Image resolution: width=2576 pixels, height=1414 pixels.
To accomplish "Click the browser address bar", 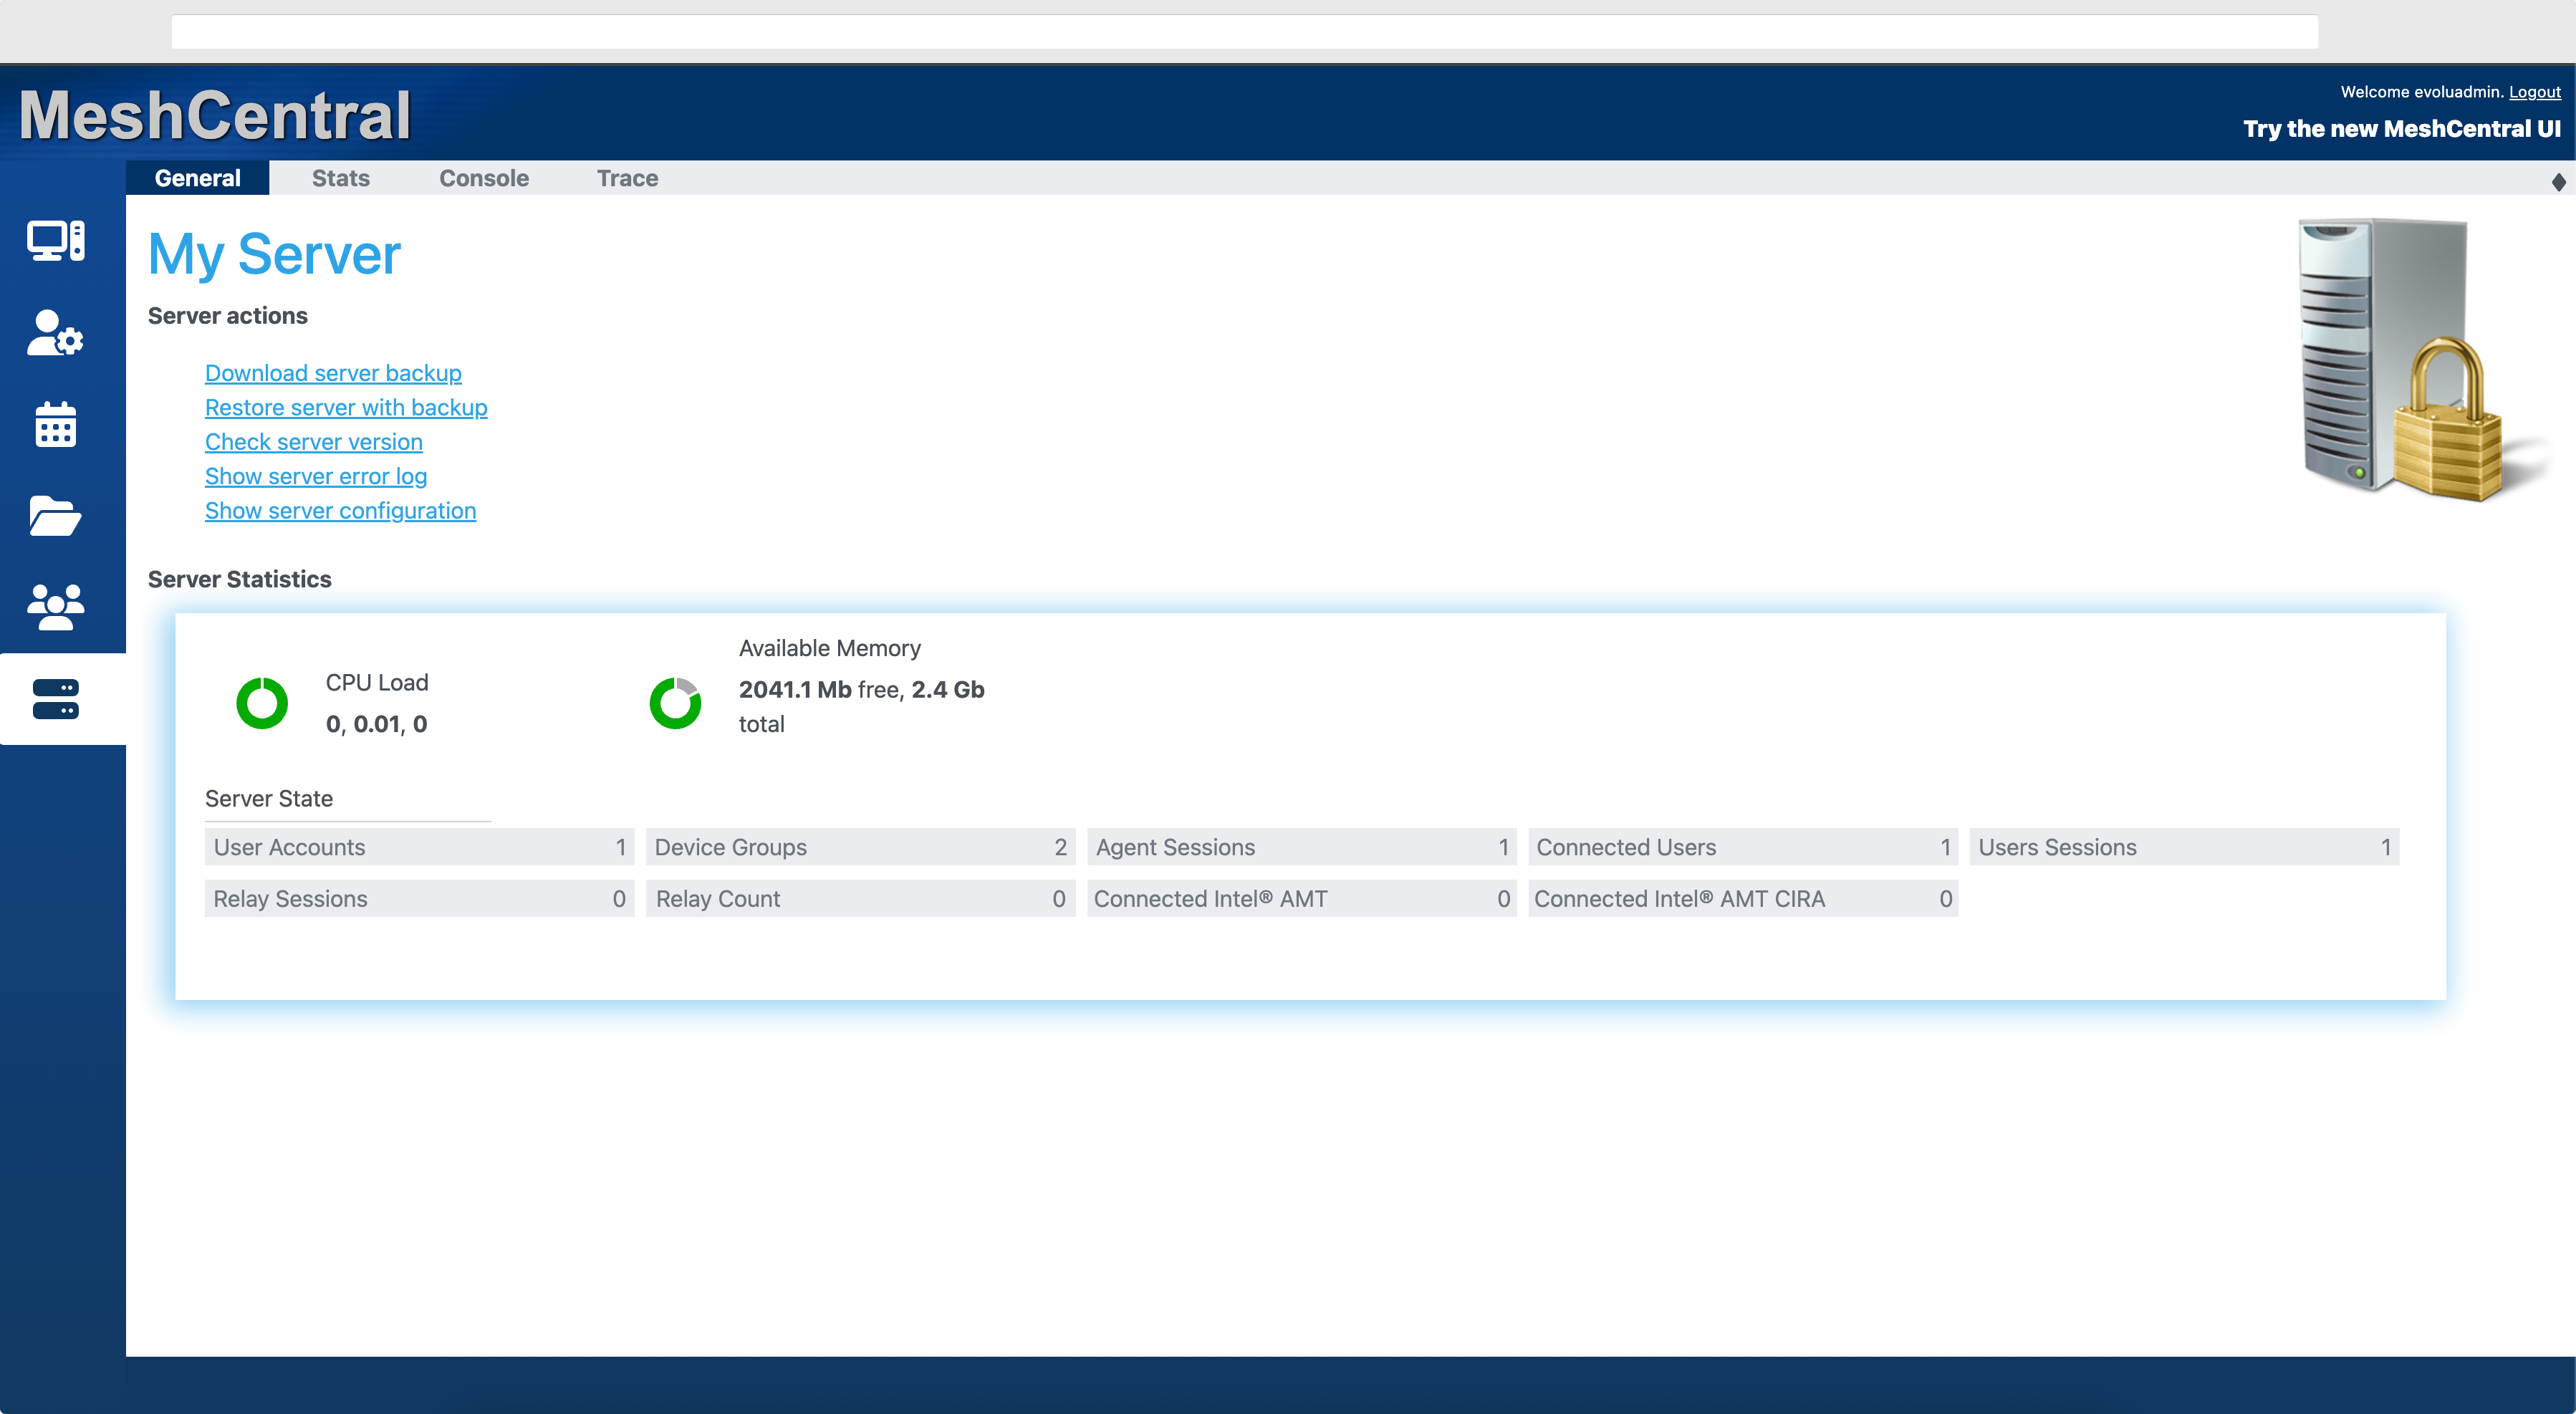I will [x=1245, y=31].
